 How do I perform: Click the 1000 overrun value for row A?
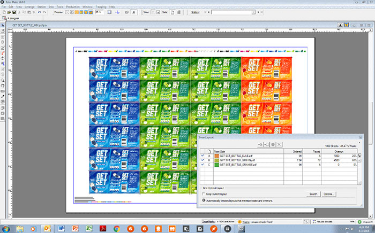point(336,156)
